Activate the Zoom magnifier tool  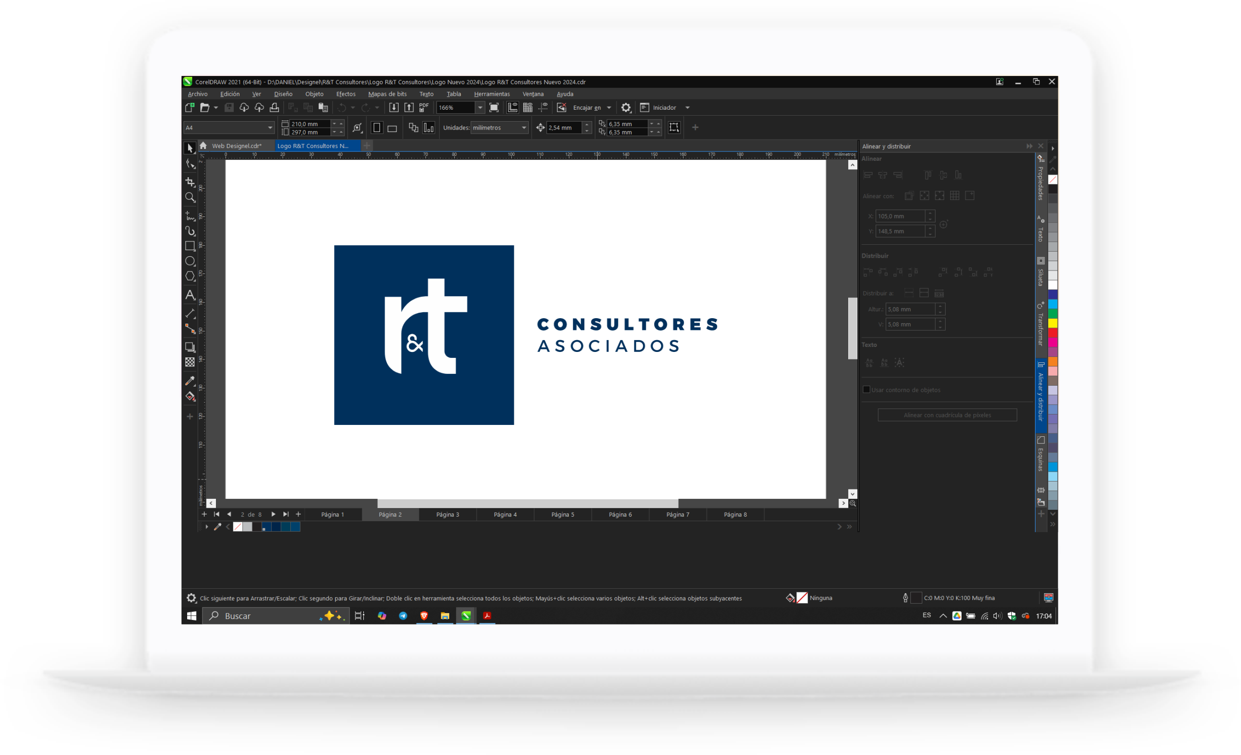pyautogui.click(x=190, y=198)
